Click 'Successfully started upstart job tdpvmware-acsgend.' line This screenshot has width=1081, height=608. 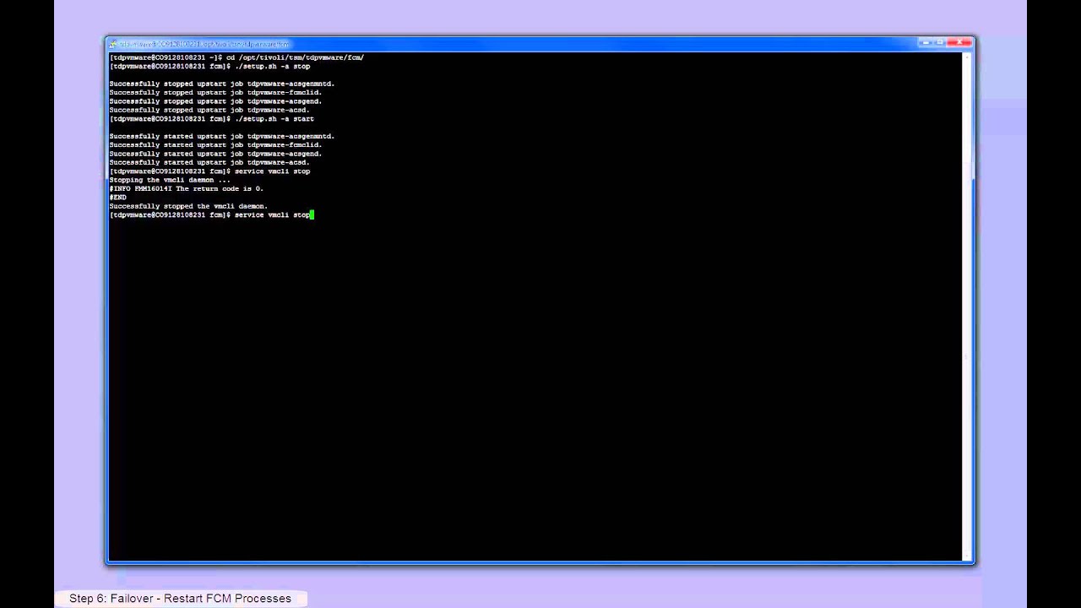(x=215, y=154)
